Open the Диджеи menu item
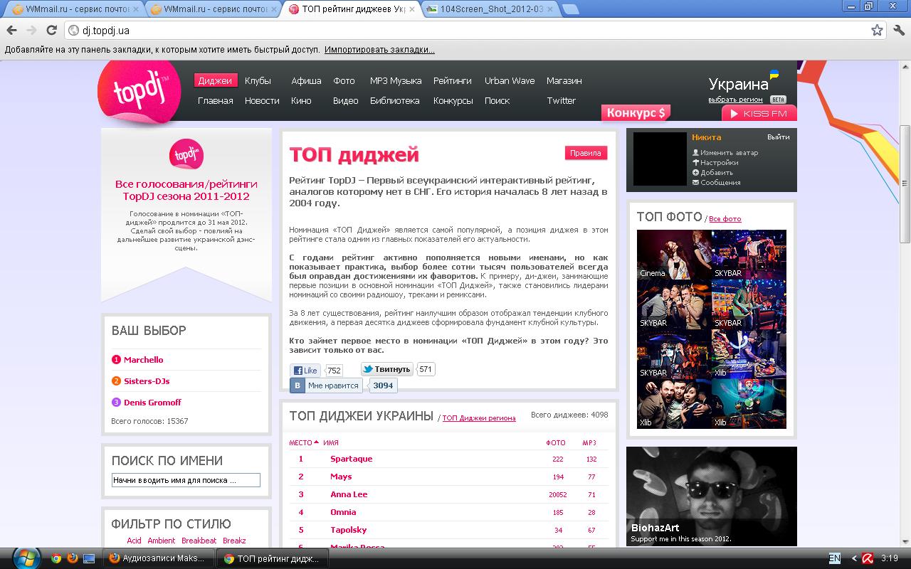This screenshot has height=569, width=911. point(215,81)
